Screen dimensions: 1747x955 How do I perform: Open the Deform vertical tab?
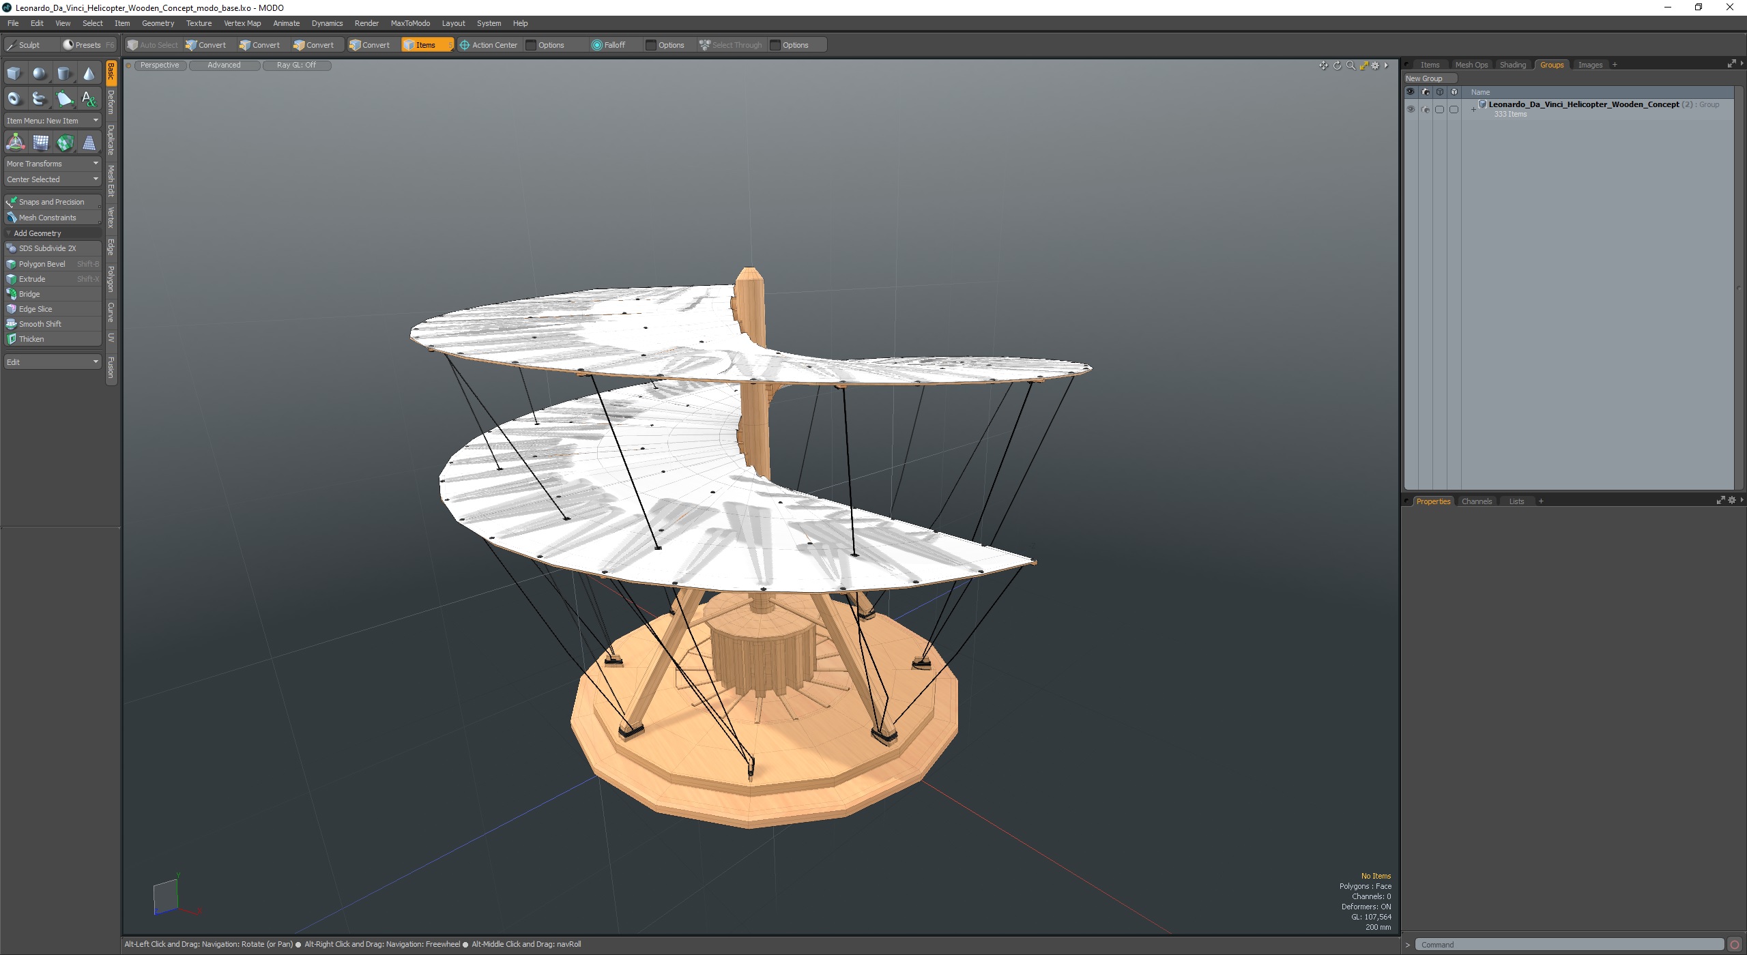111,102
